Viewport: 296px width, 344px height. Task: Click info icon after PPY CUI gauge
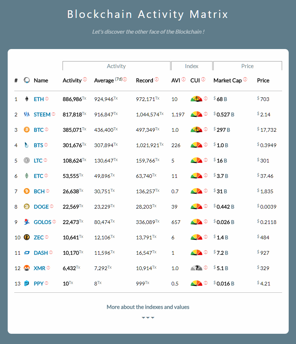pyautogui.click(x=206, y=283)
